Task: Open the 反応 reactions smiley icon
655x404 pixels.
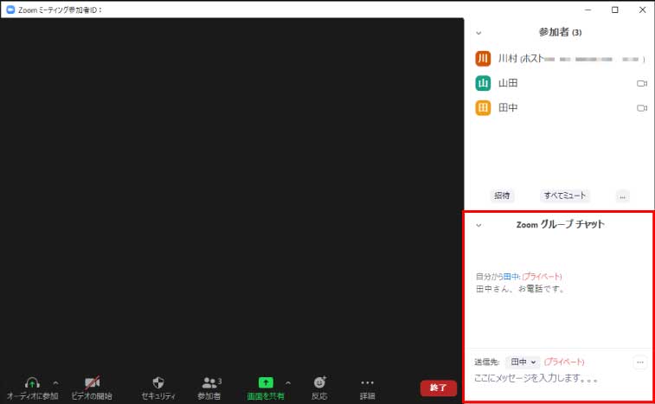Action: 320,382
